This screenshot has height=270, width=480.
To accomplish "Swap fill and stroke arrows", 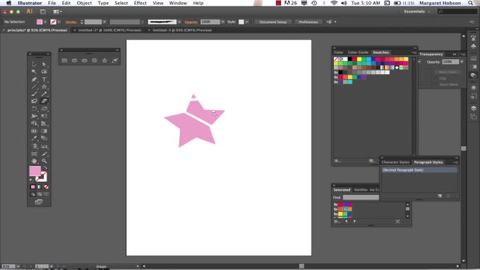I will tap(45, 167).
